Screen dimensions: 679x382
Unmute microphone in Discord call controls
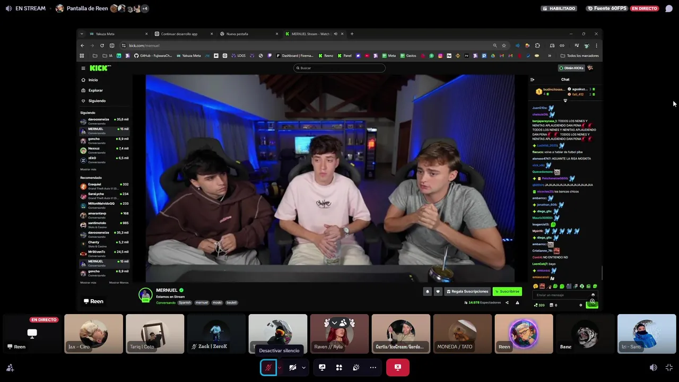click(x=268, y=367)
